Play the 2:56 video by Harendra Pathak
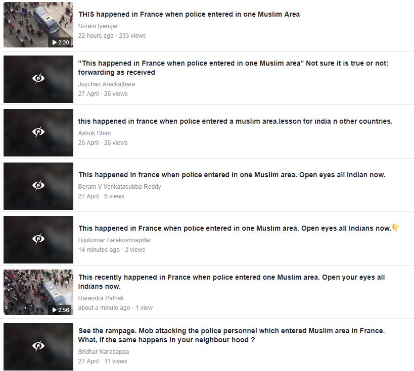 [61, 310]
